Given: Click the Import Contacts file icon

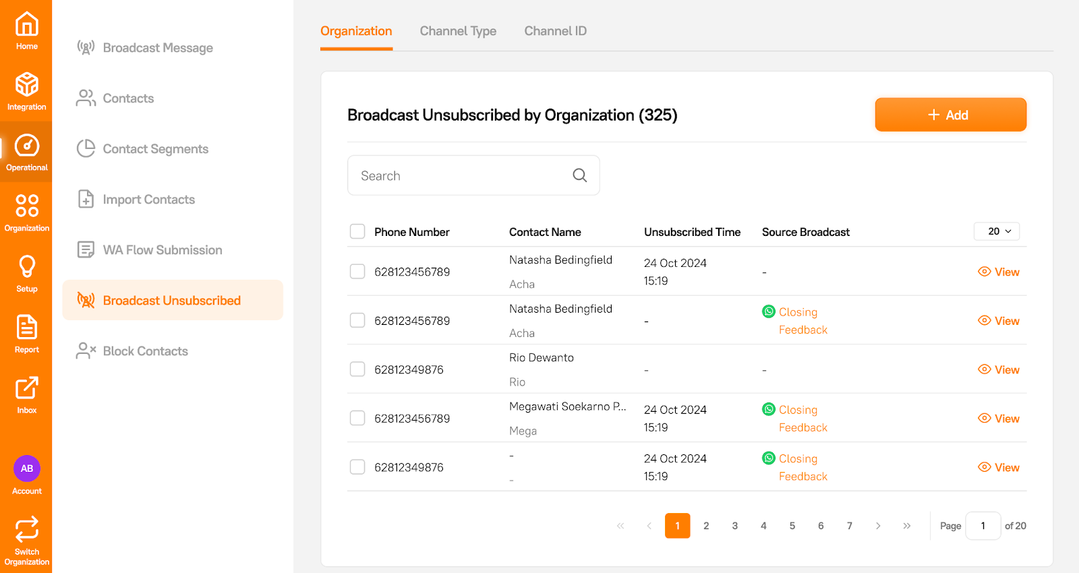Looking at the screenshot, I should (86, 199).
